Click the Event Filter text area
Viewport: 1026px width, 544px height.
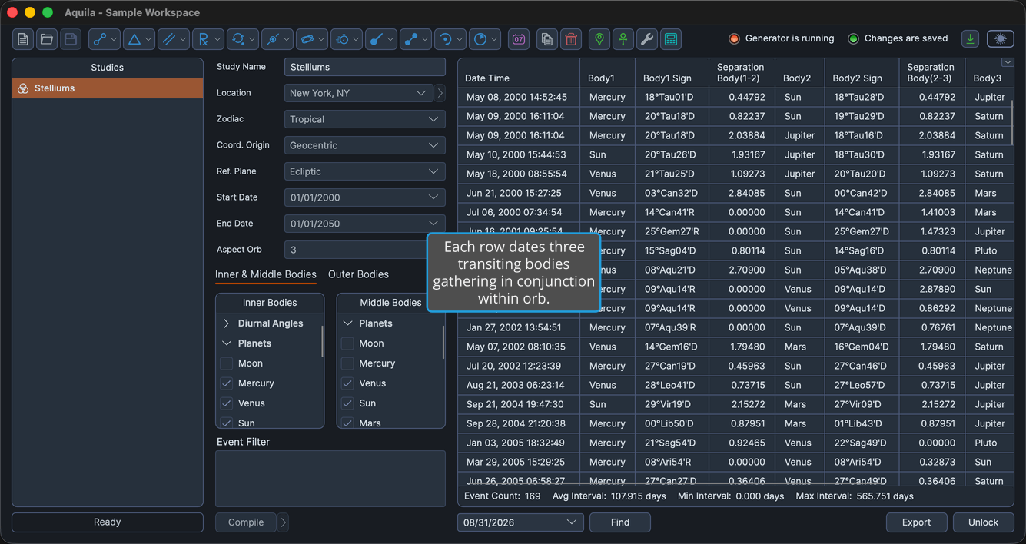(330, 479)
